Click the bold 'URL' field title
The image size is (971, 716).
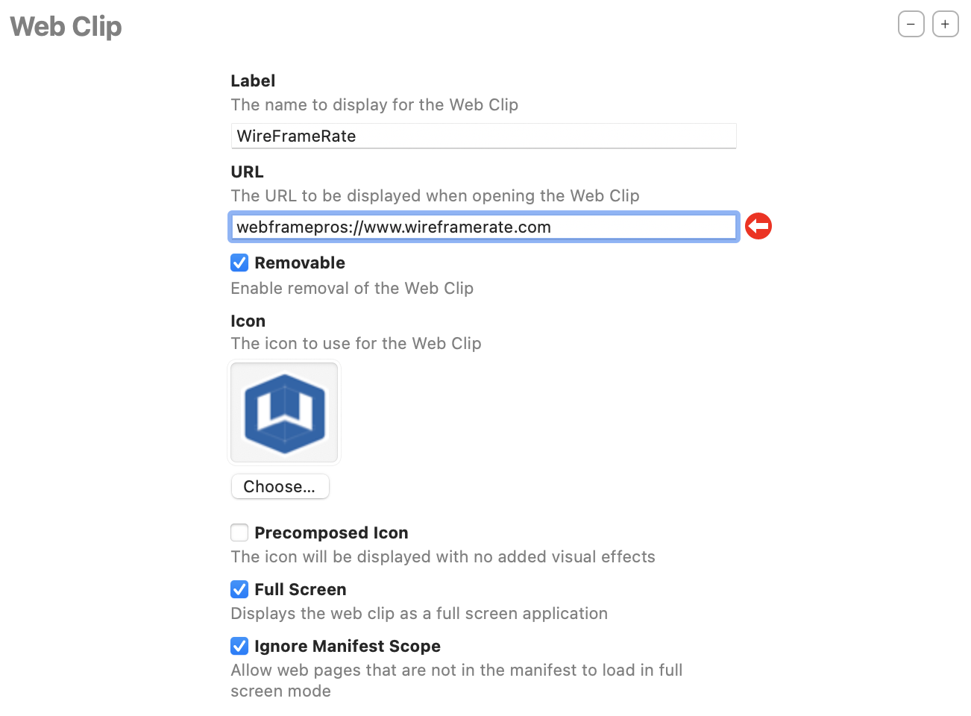click(247, 172)
